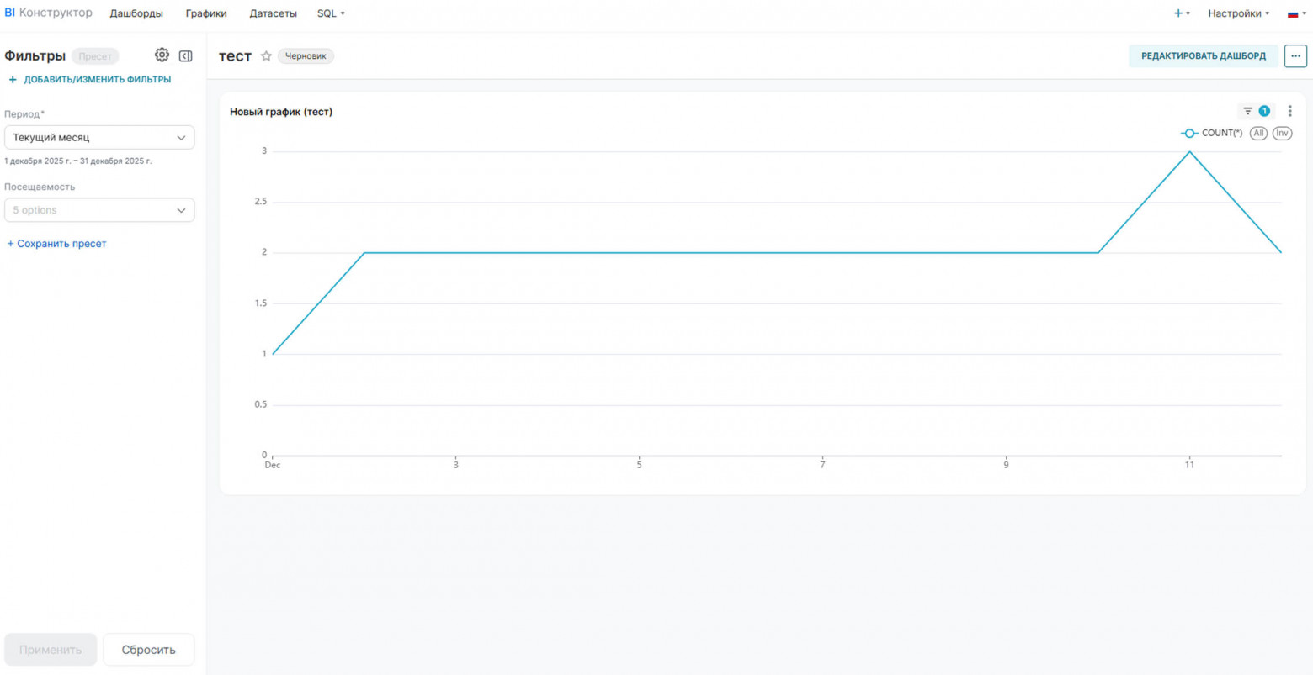1313x675 pixels.
Task: Go to the Дашборды menu item
Action: pos(136,13)
